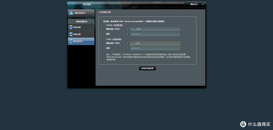Image resolution: width=273 pixels, height=130 pixels.
Task: Select step 3 路由器设置
Action: pyautogui.click(x=81, y=41)
